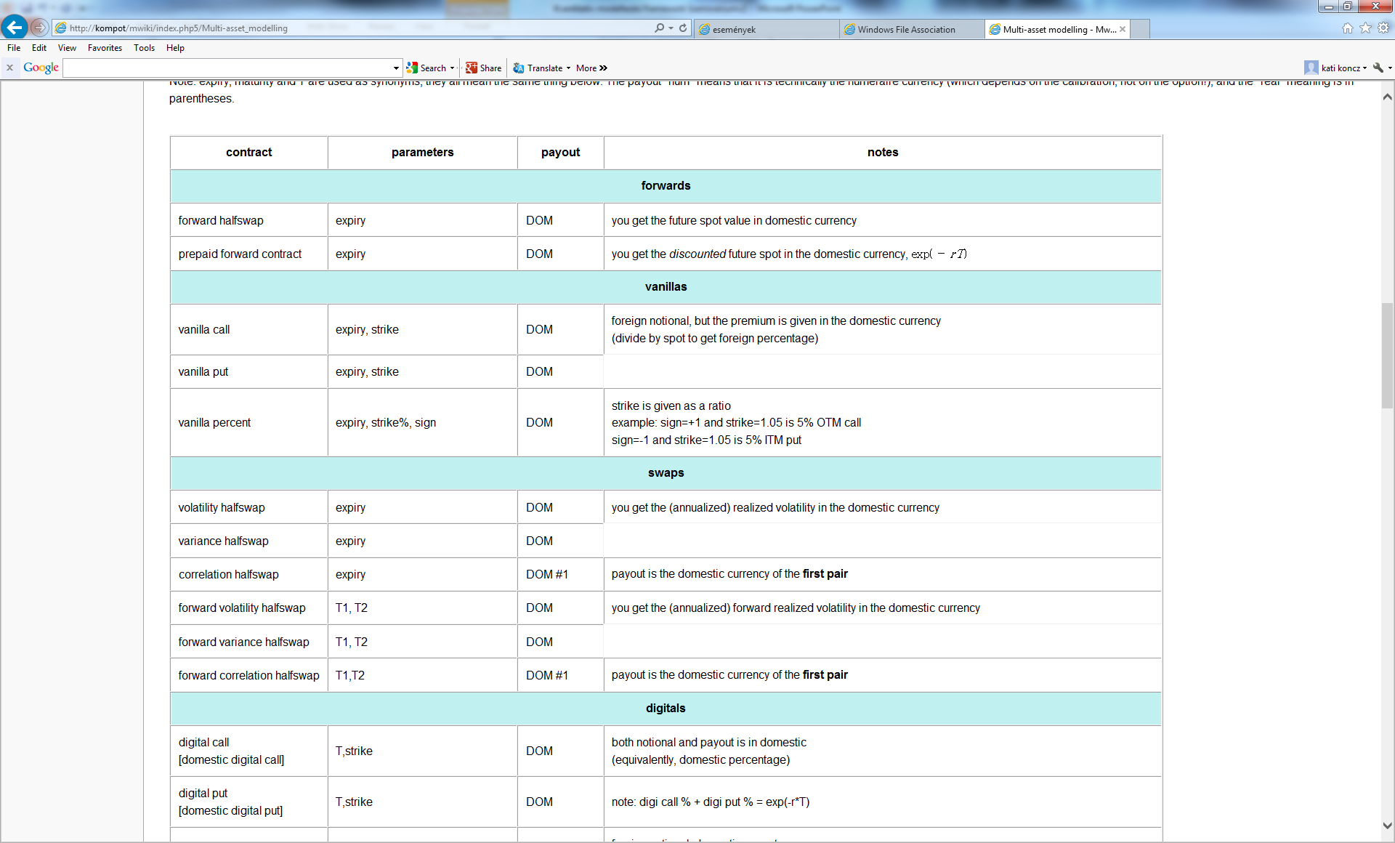The height and width of the screenshot is (843, 1395).
Task: Click the 'forwards' section header row
Action: coord(666,186)
